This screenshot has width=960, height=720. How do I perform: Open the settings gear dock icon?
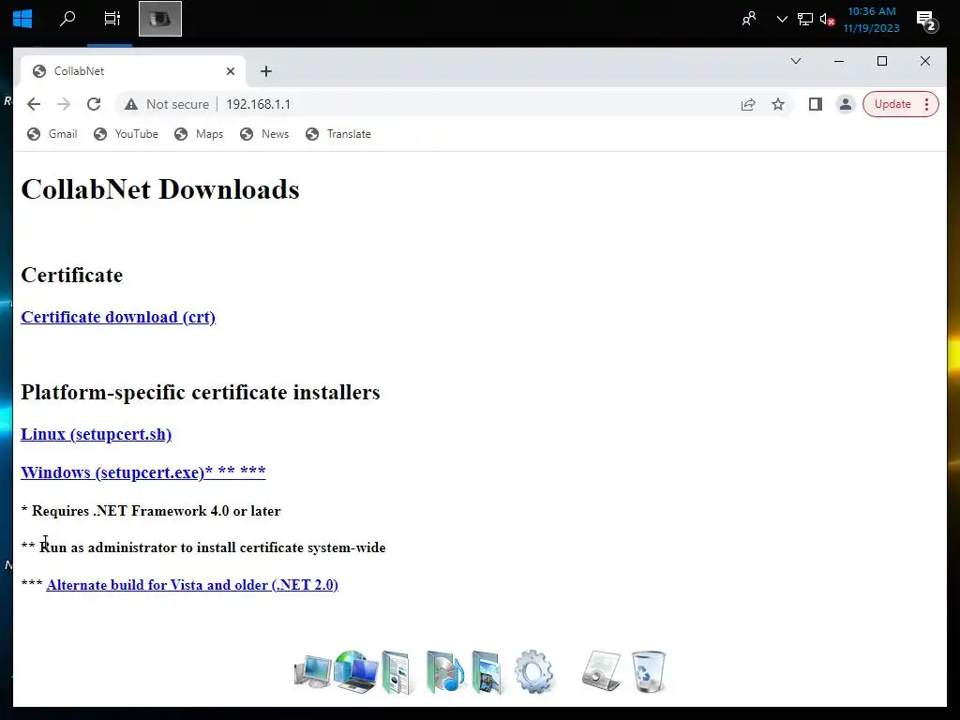tap(533, 671)
